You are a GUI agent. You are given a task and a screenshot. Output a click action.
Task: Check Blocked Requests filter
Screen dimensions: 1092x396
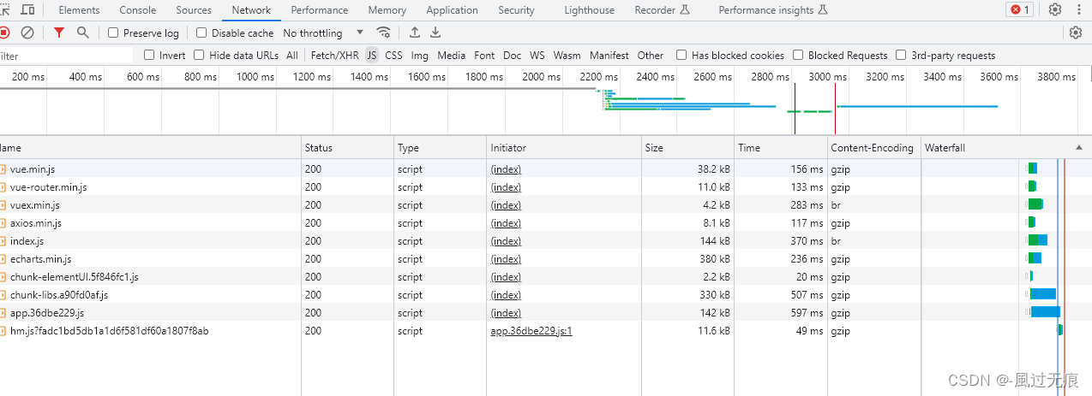(798, 55)
